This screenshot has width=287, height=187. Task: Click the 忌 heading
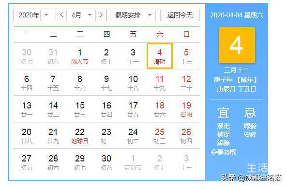[x=250, y=113]
